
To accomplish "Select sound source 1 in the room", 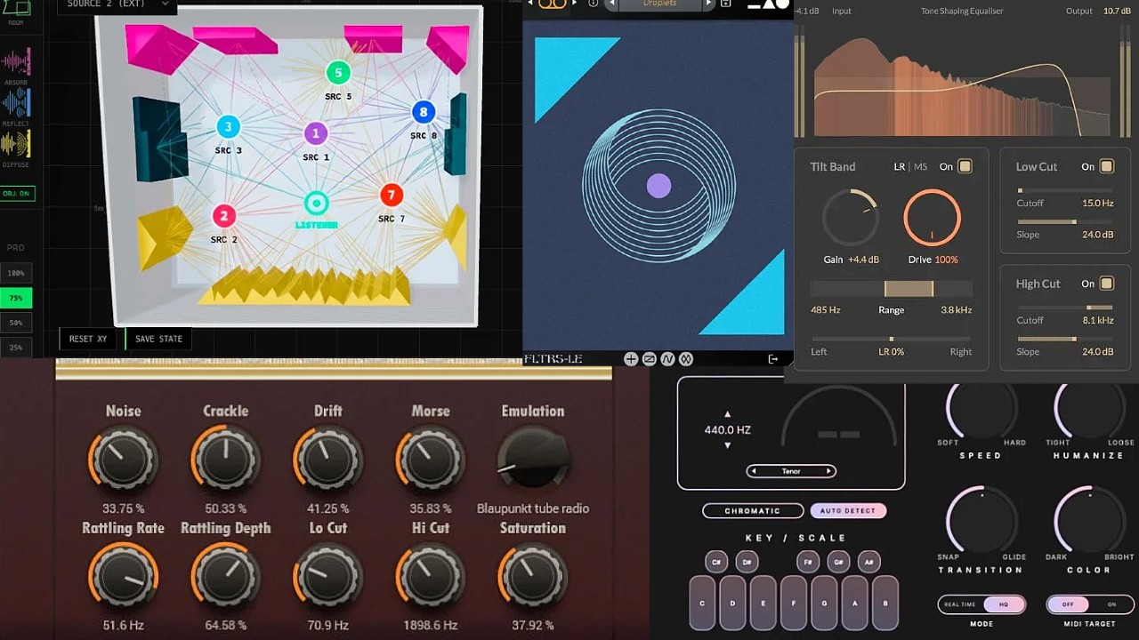I will 316,134.
